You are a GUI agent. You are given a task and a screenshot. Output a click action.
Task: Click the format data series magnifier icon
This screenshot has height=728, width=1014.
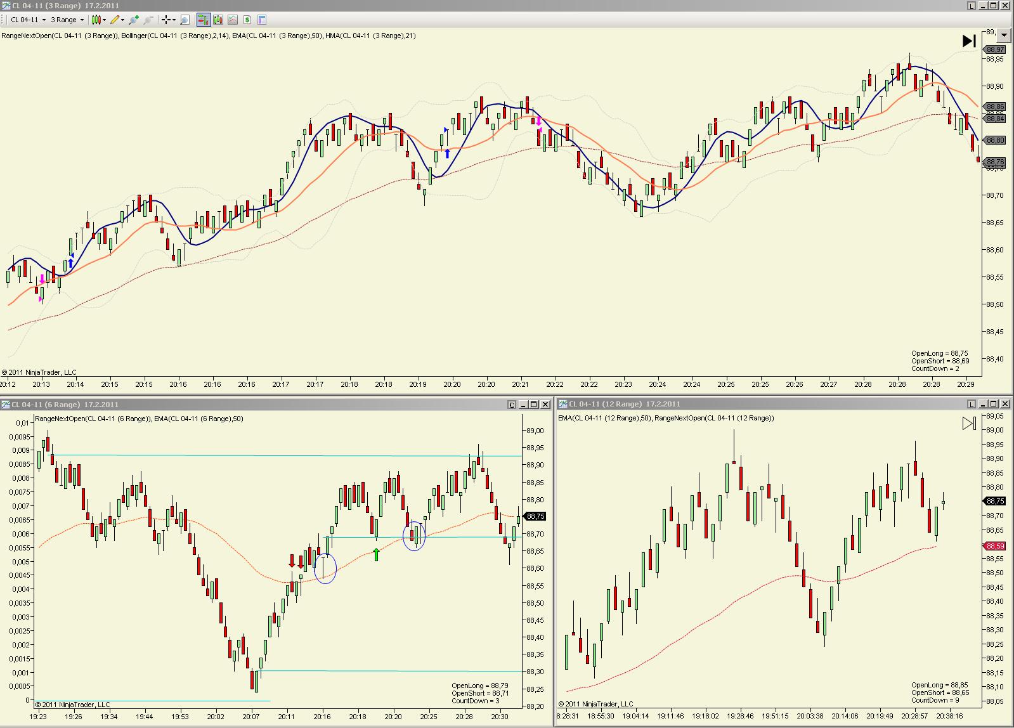tap(185, 20)
